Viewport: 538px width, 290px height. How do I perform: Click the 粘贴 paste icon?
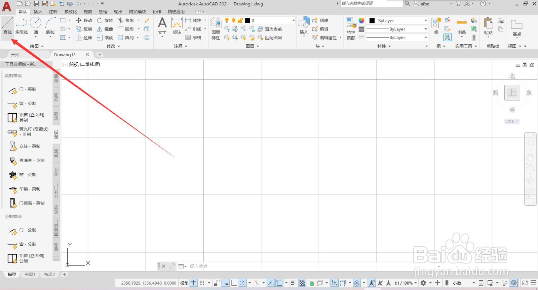tap(488, 26)
